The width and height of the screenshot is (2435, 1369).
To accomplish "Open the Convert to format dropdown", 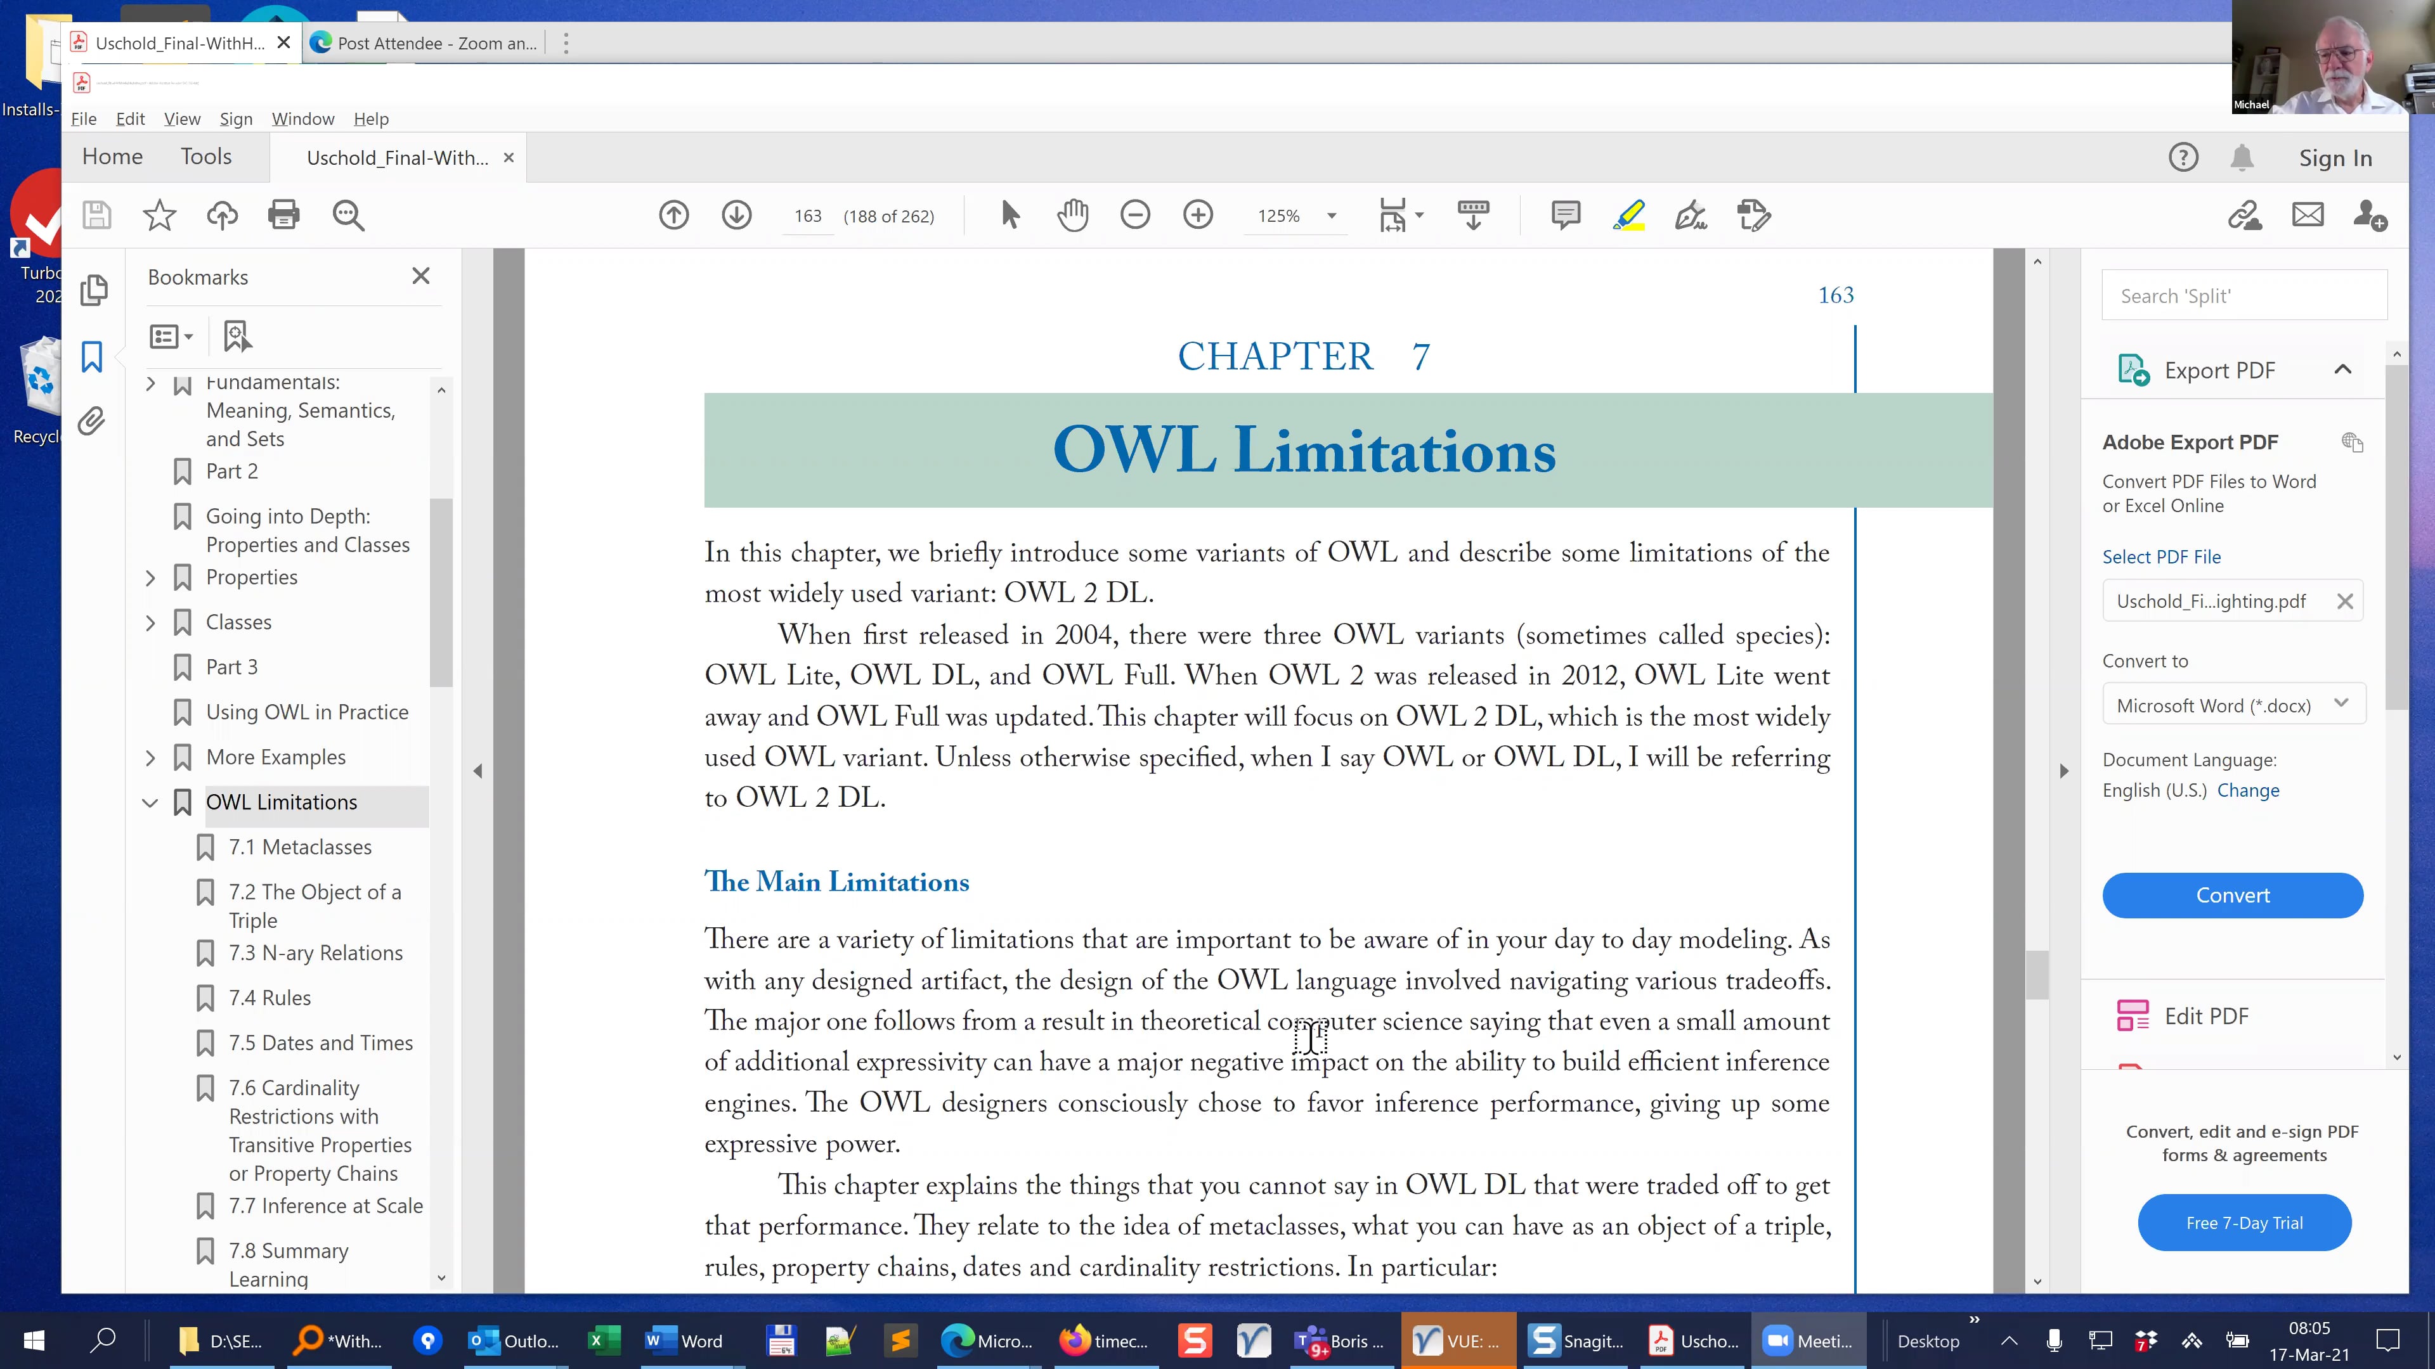I will click(2341, 703).
